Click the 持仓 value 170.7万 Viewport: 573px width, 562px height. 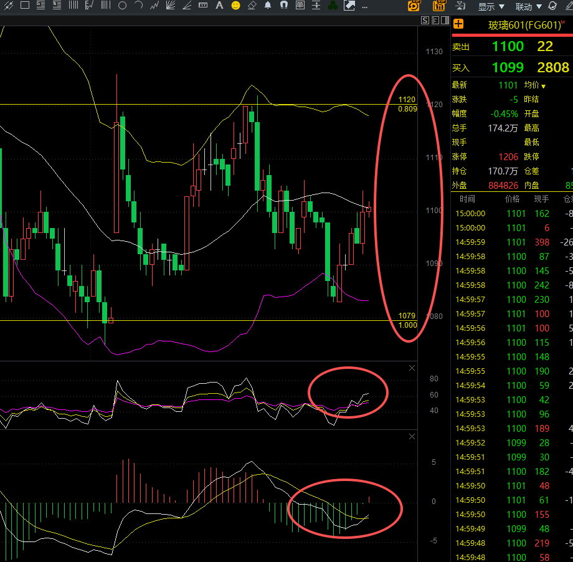[x=503, y=171]
